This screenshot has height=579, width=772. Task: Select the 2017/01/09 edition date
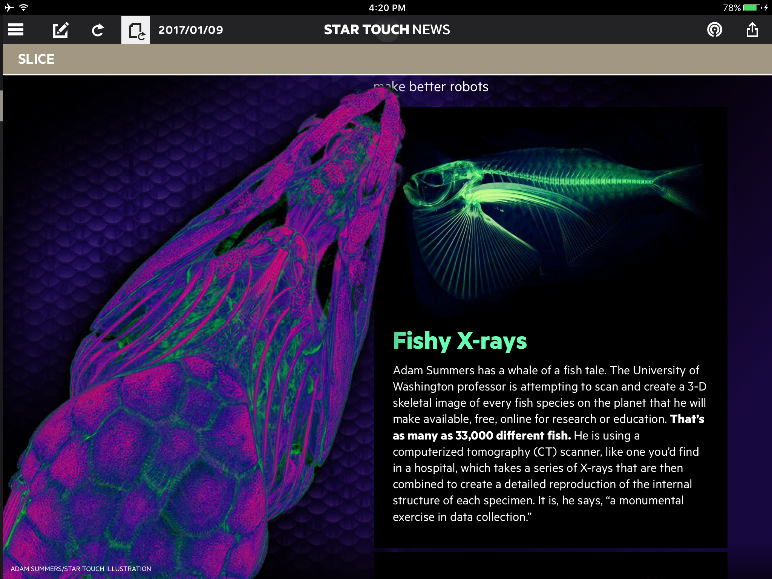(x=190, y=30)
